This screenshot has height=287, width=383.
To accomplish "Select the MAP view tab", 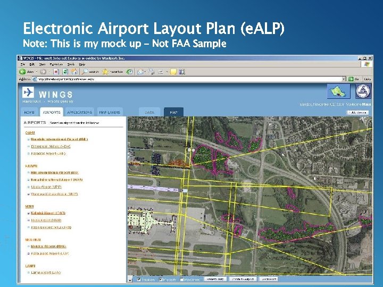I will tap(173, 112).
